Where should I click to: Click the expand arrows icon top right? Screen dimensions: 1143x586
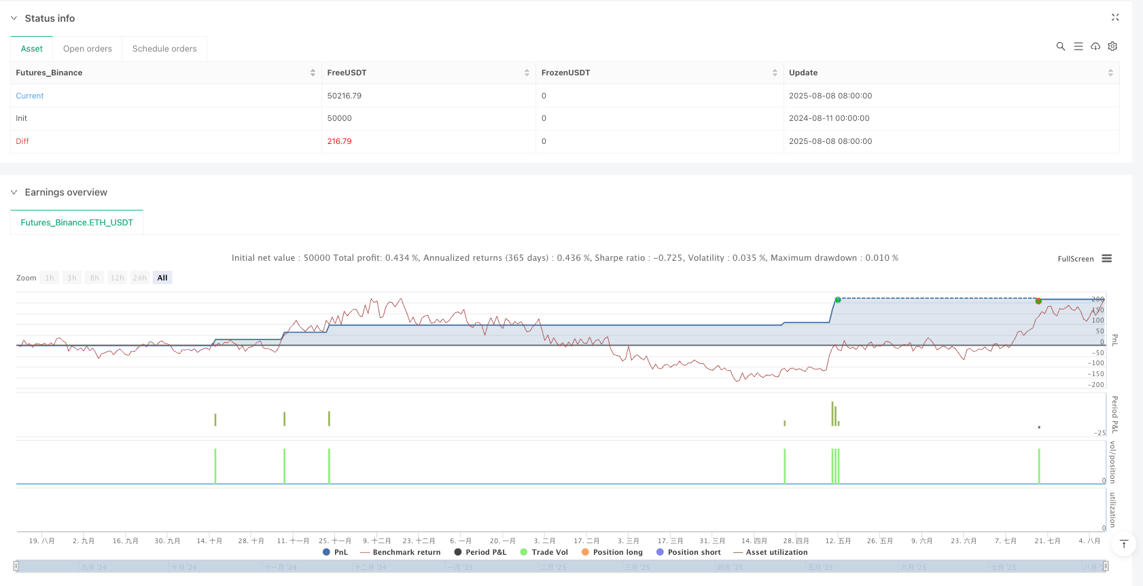point(1115,18)
